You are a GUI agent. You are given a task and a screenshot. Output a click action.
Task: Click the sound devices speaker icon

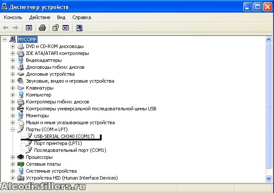coord(21,81)
